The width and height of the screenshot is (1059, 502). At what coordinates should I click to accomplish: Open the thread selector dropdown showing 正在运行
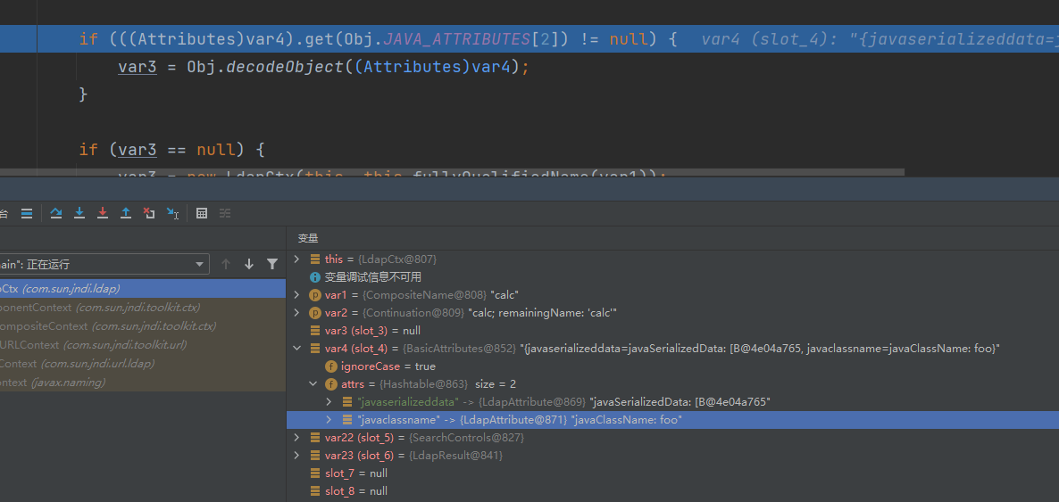(x=104, y=265)
